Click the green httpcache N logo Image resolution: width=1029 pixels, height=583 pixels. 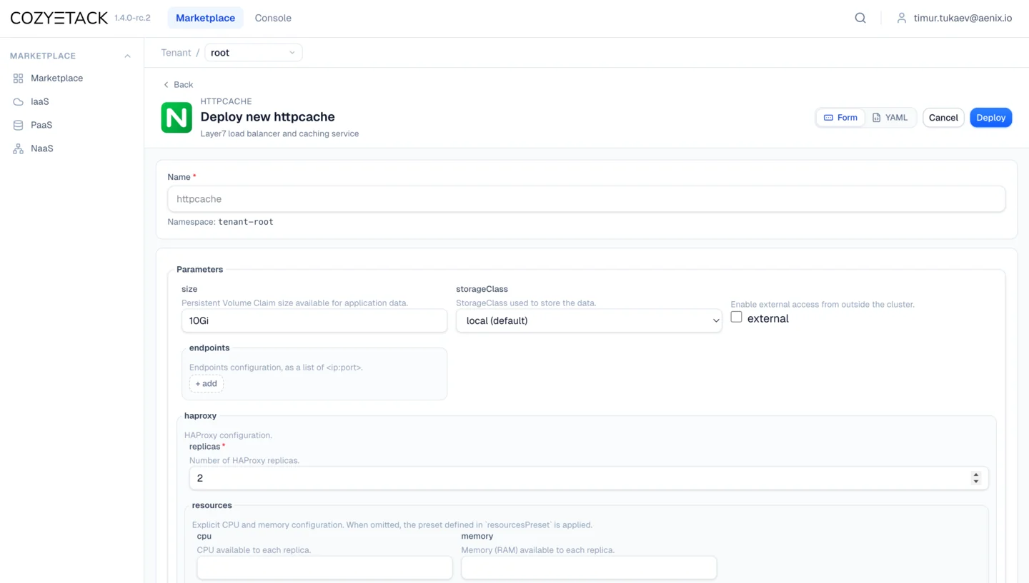coord(177,118)
